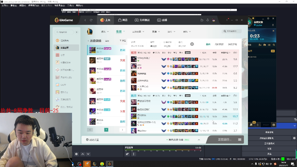Switch to the 我的天赋 tab

(x=232, y=44)
